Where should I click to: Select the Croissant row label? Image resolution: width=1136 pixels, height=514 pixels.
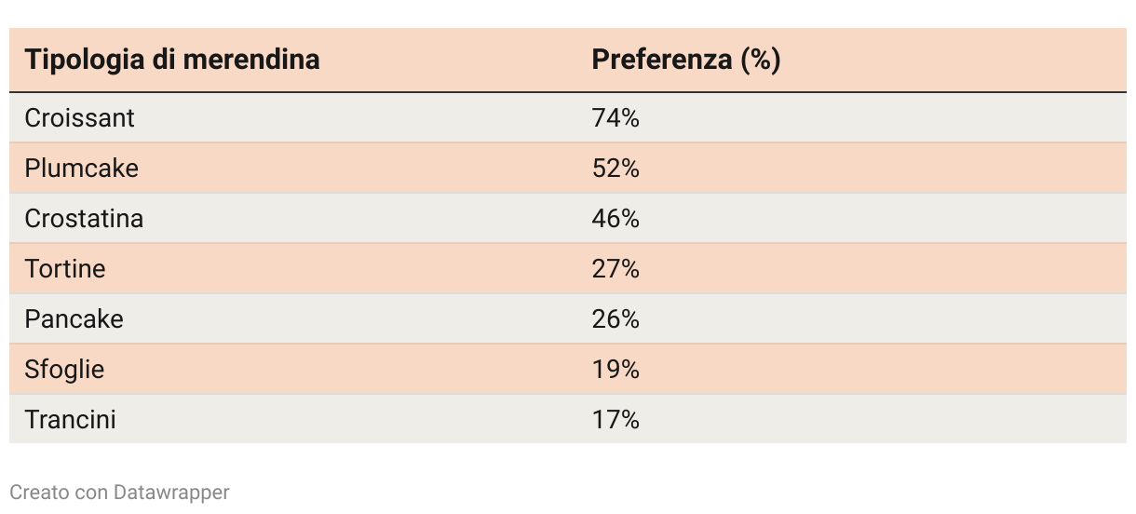[x=80, y=118]
